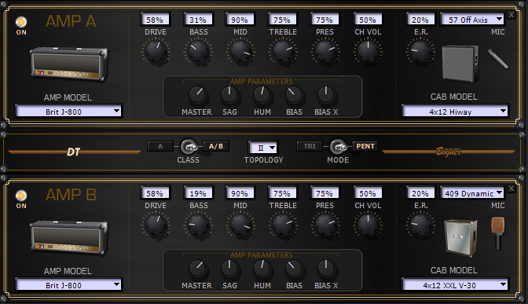Toggle the Amp B ON power light
The image size is (528, 304).
(21, 196)
